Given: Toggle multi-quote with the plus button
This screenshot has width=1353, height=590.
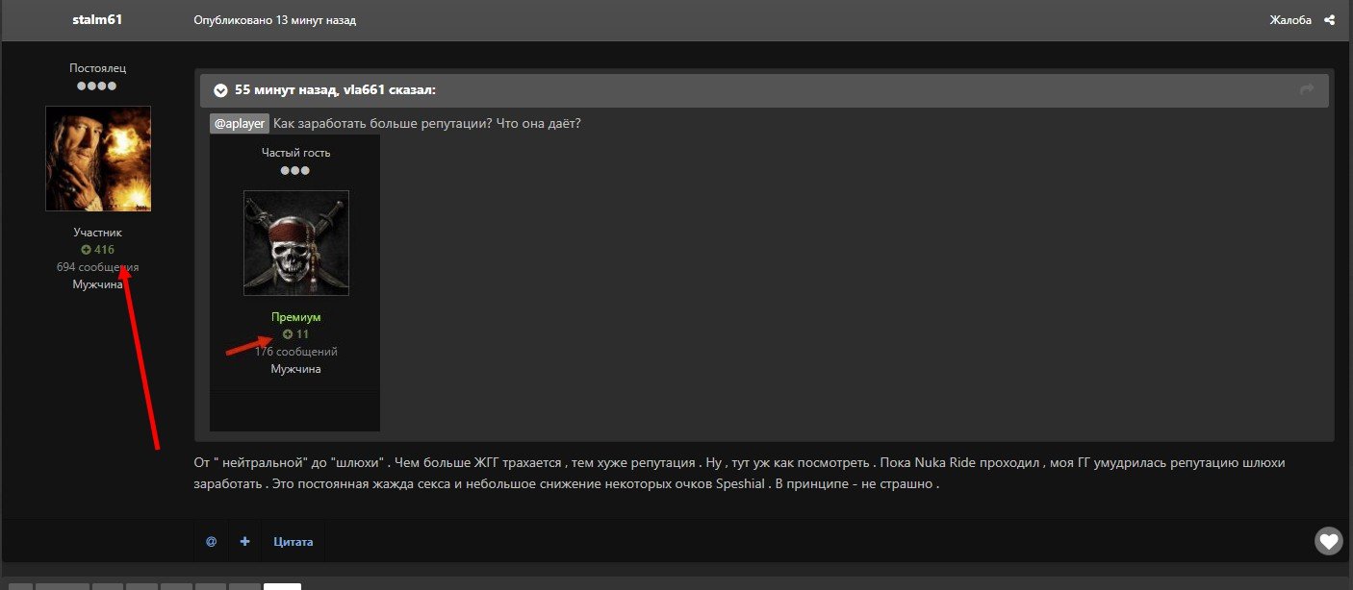Looking at the screenshot, I should click(x=244, y=541).
